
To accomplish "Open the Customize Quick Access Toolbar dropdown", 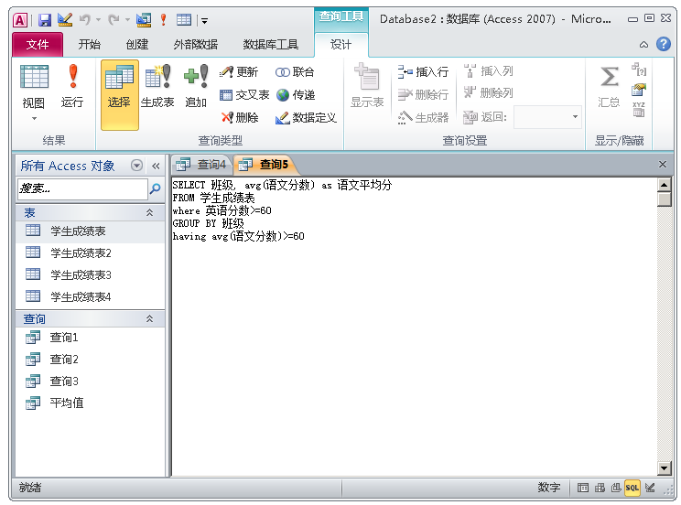I will pos(204,20).
